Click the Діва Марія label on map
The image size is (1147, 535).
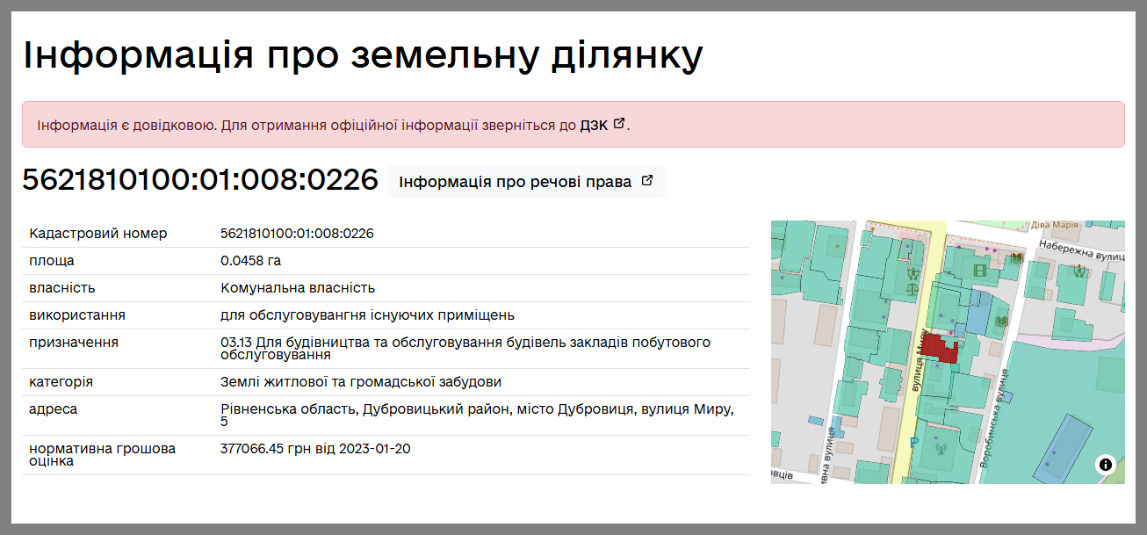tap(1054, 226)
